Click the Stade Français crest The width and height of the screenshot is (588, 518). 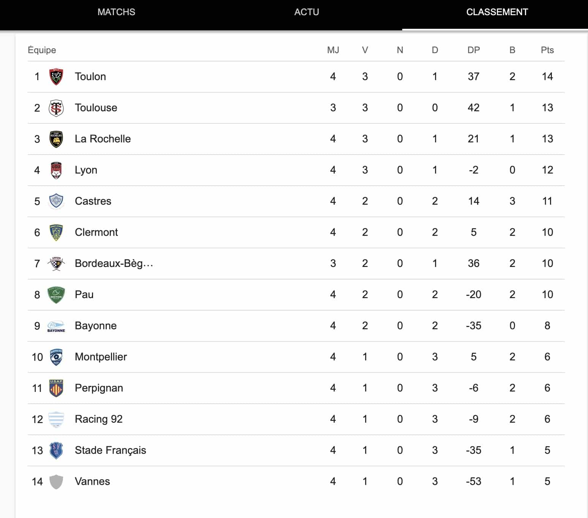click(56, 450)
